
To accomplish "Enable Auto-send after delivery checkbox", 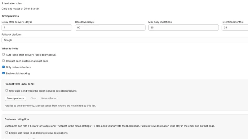I will coord(3,55).
